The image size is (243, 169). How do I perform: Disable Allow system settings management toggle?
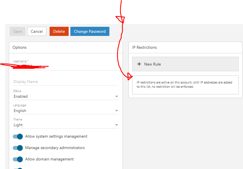pyautogui.click(x=18, y=137)
